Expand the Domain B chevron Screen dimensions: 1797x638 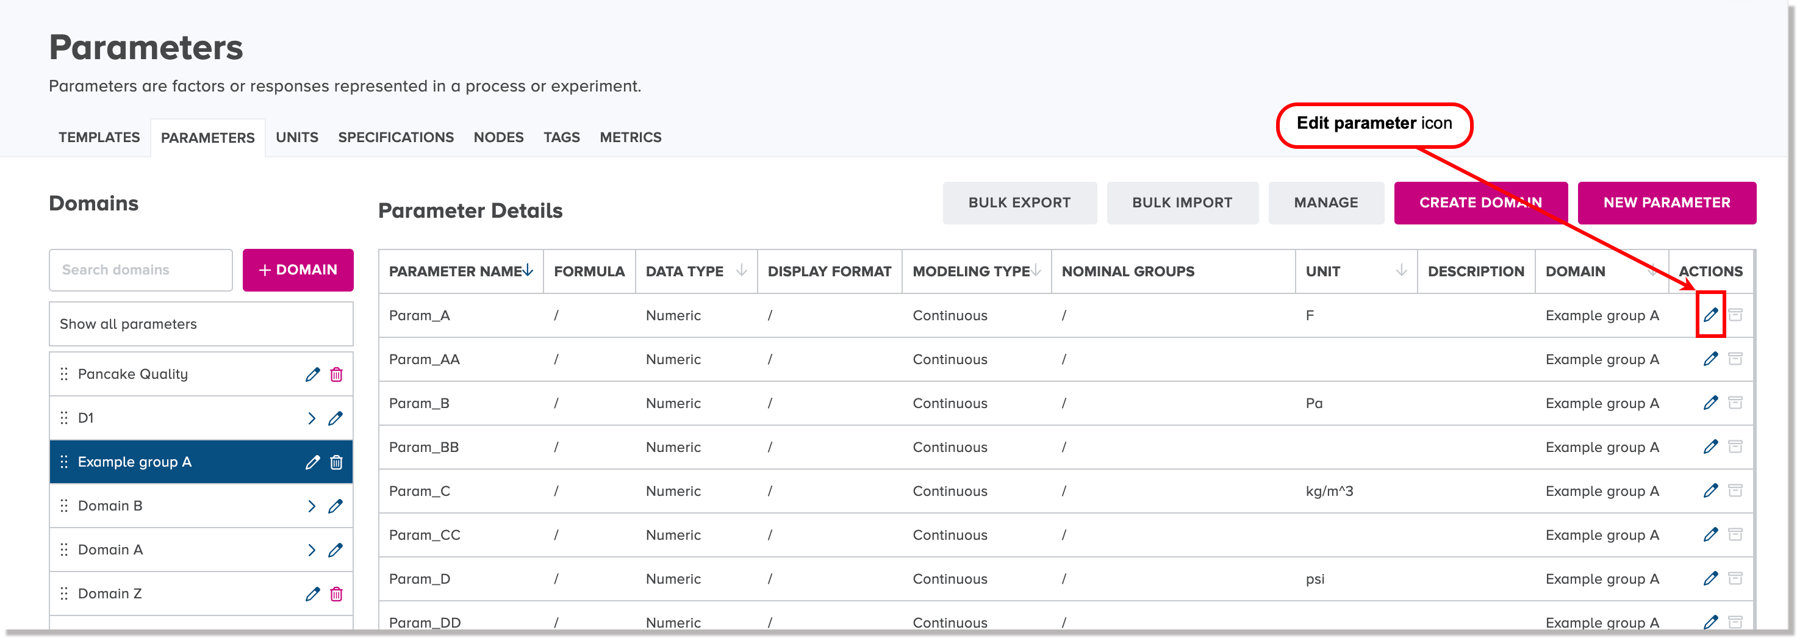coord(311,506)
